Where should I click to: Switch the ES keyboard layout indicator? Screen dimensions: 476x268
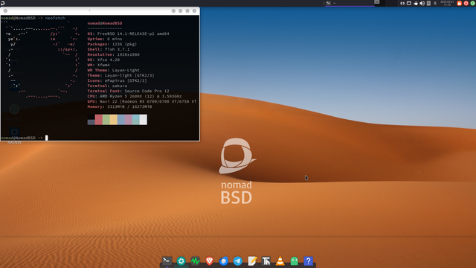tap(402, 3)
